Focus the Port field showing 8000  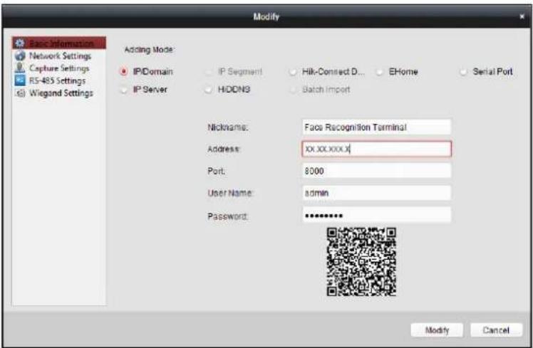point(376,171)
